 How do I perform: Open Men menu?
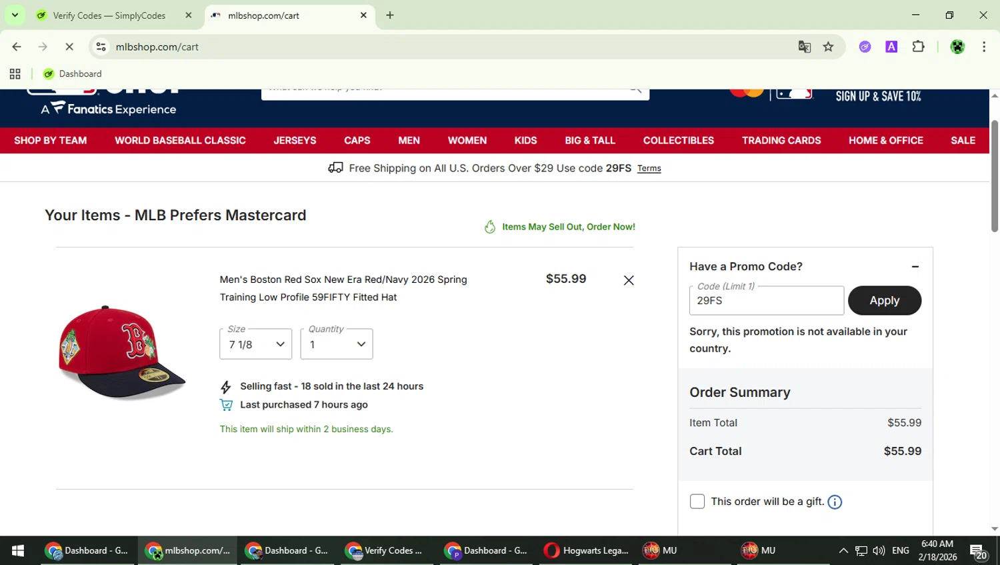click(409, 141)
